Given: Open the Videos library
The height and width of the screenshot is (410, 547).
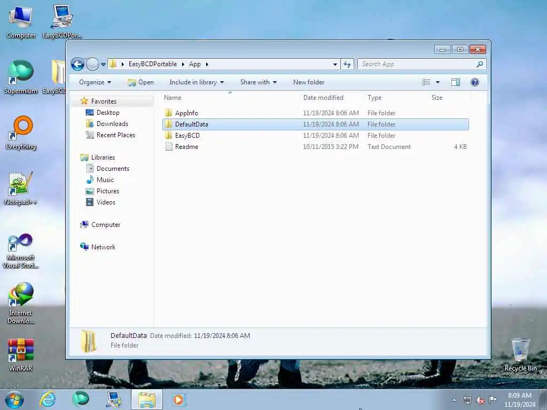Looking at the screenshot, I should [x=106, y=202].
